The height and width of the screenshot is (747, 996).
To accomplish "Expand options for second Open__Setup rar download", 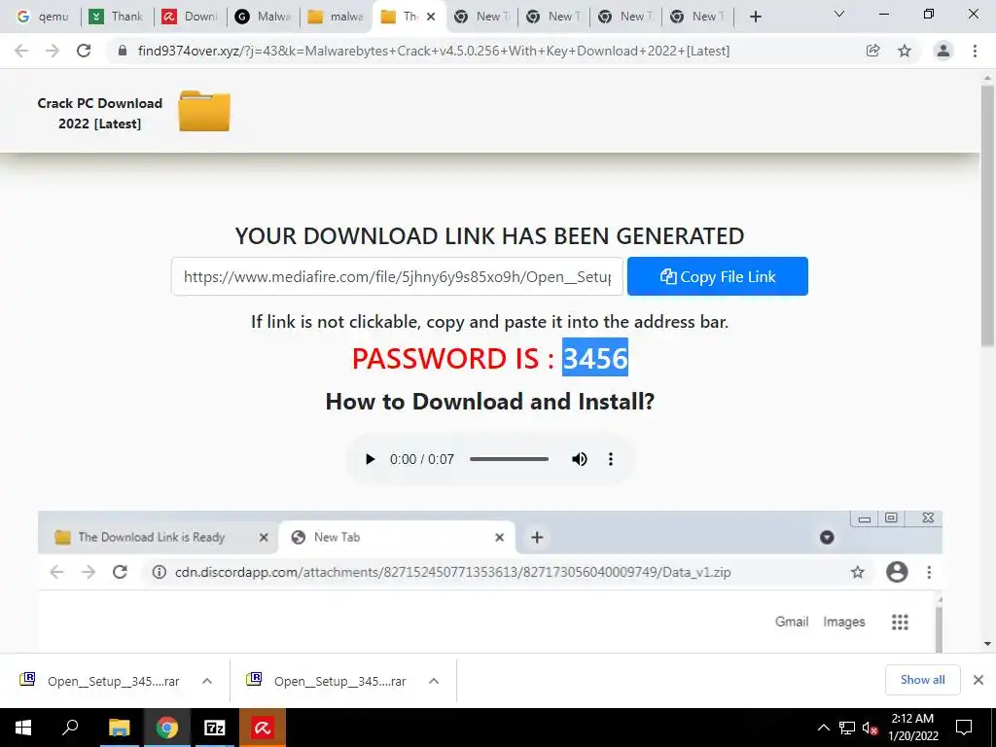I will click(434, 681).
